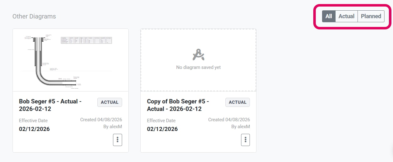
Task: Open three-dot menu on Bob Seger #5 card
Action: [x=117, y=140]
